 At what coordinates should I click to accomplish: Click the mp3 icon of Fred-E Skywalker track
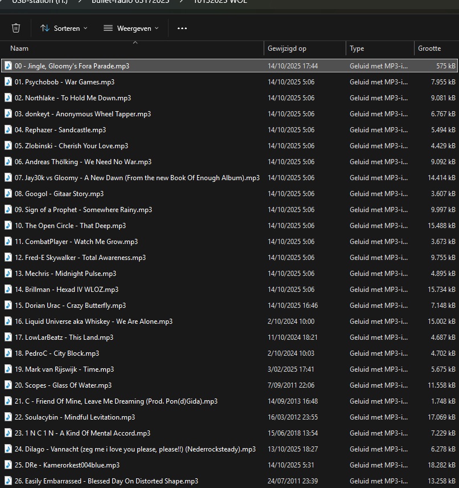(x=8, y=258)
